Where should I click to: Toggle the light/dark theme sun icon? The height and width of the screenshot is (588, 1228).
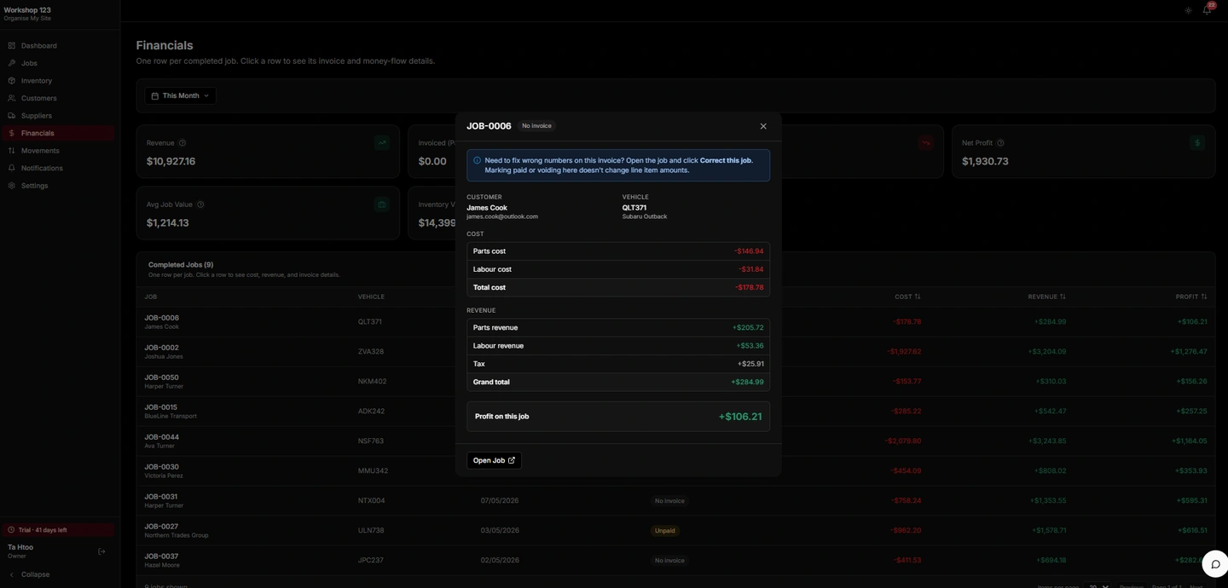1188,10
